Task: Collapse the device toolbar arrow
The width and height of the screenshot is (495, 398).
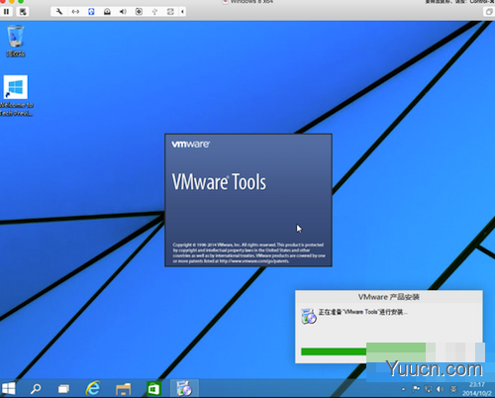Action: (x=182, y=12)
